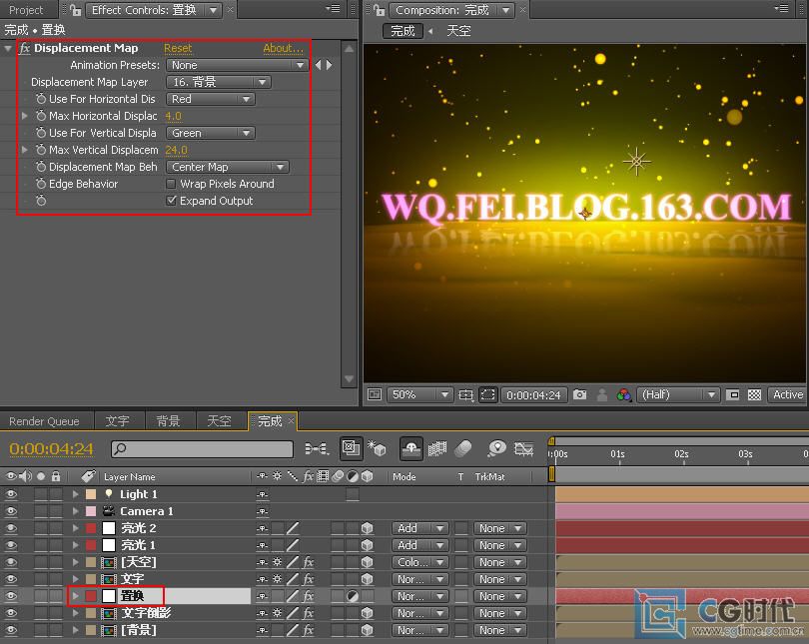Enable Motion Blur for composition
This screenshot has height=644, width=809.
click(x=463, y=448)
